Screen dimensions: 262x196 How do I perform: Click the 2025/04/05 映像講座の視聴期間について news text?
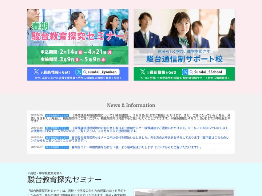click(x=131, y=118)
